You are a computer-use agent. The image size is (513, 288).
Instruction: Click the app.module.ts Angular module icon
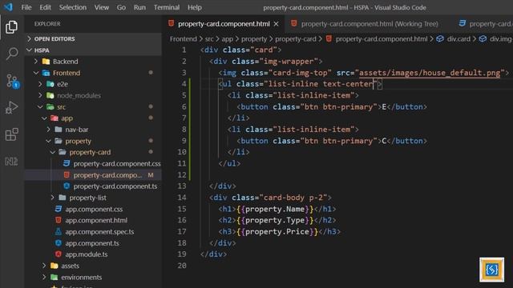pos(59,254)
